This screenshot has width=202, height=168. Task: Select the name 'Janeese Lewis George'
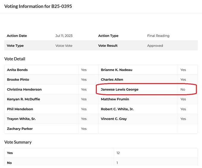point(120,89)
